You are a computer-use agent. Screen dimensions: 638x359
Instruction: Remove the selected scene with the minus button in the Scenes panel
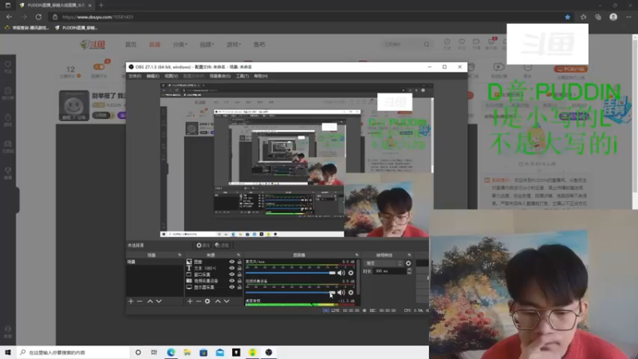click(x=140, y=302)
